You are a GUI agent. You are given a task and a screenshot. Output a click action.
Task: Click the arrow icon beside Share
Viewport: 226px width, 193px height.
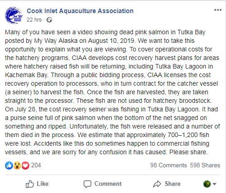tap(157, 184)
